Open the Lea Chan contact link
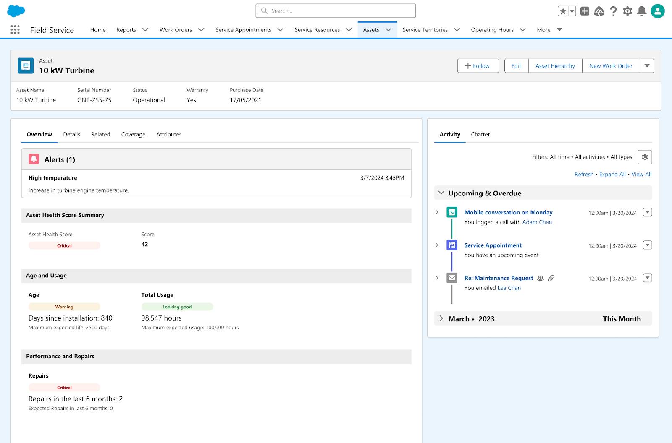The image size is (672, 443). point(509,288)
